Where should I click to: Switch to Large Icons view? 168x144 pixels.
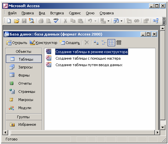96,43
